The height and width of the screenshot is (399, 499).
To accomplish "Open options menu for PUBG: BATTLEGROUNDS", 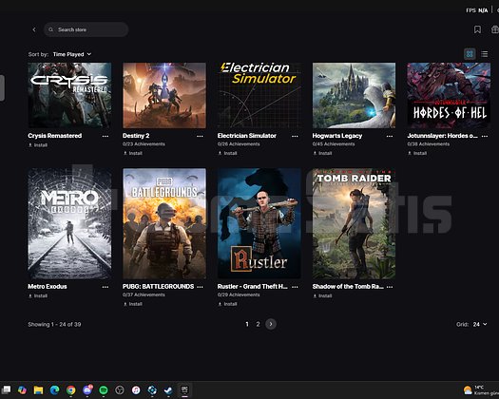I will click(x=200, y=287).
